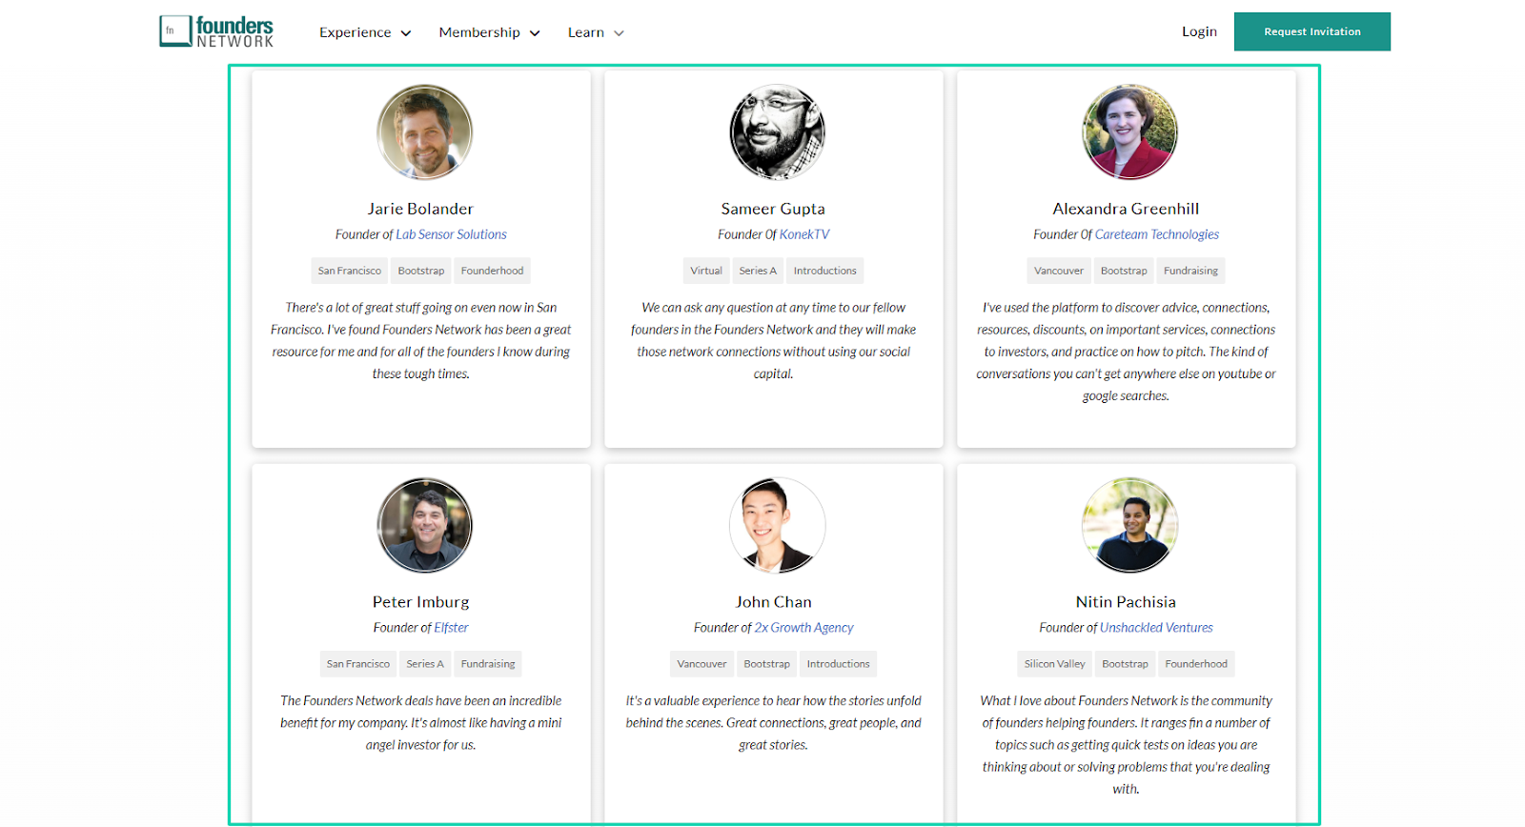Click Fundraising tag on Peter Imburg's card

pyautogui.click(x=488, y=664)
